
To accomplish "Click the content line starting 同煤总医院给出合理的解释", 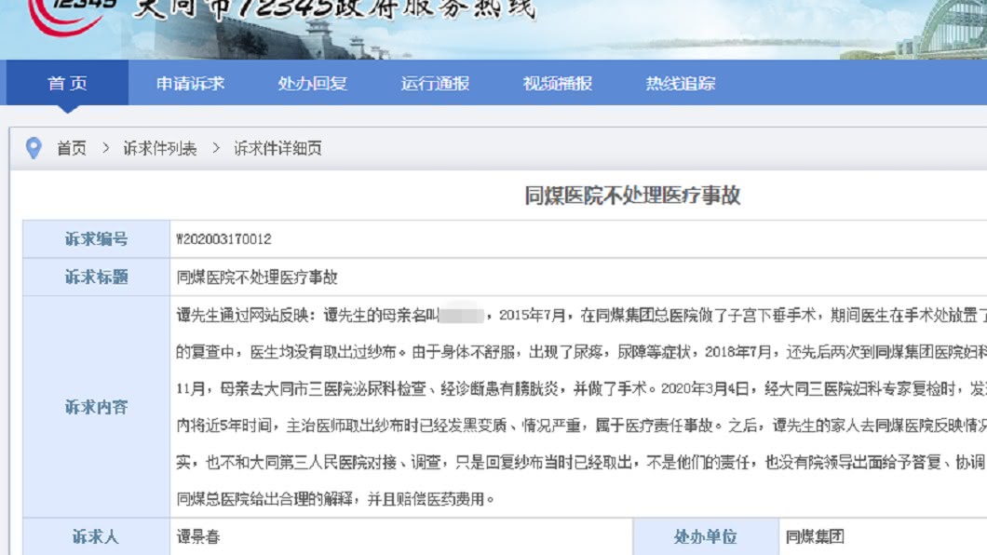I will pyautogui.click(x=335, y=500).
